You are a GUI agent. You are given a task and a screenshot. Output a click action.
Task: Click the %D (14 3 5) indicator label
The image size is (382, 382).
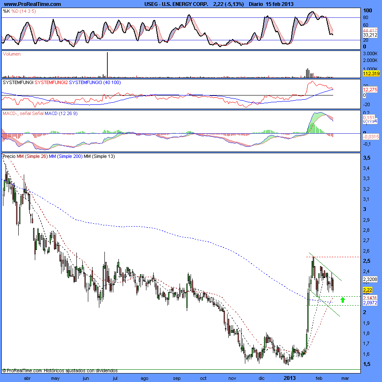24,11
